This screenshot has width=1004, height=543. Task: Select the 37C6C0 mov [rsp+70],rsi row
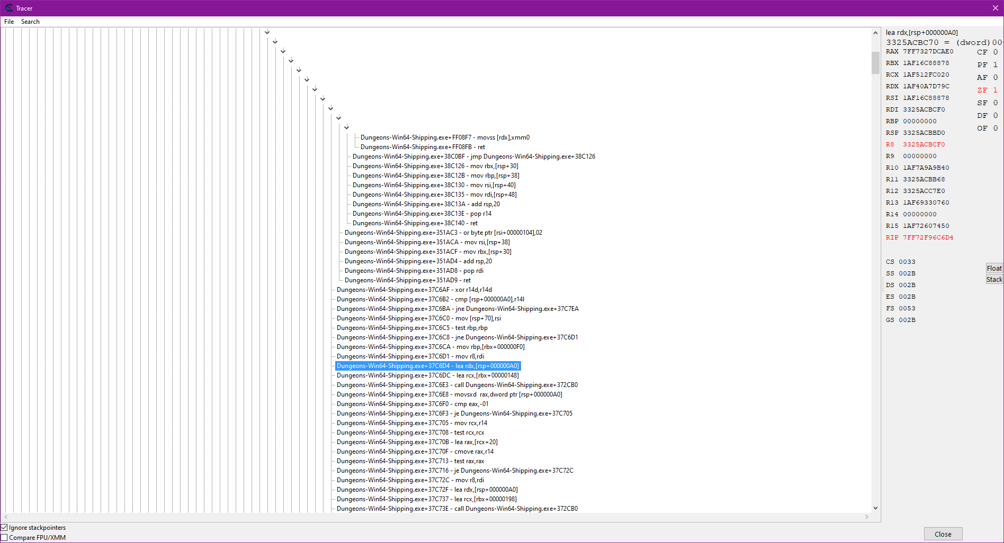(x=419, y=318)
